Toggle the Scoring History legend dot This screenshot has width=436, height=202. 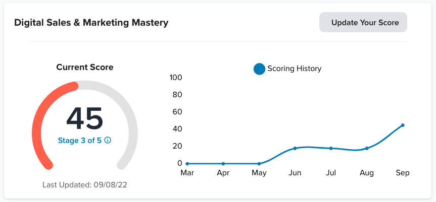(259, 69)
